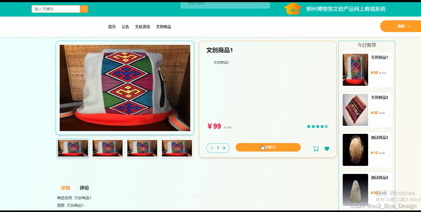Select the 详情 tab

coord(65,188)
